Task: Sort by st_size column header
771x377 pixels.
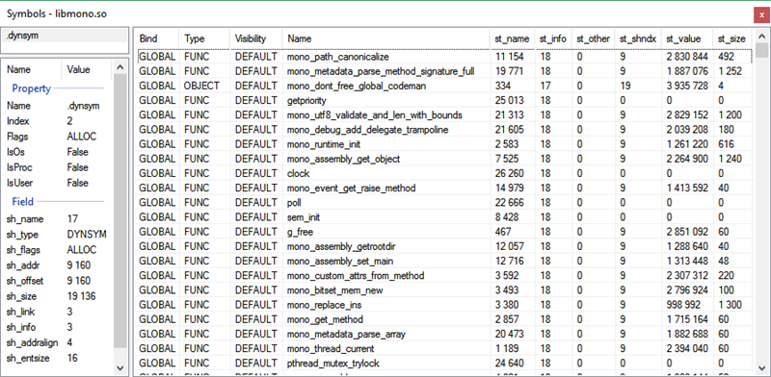Action: [x=732, y=38]
